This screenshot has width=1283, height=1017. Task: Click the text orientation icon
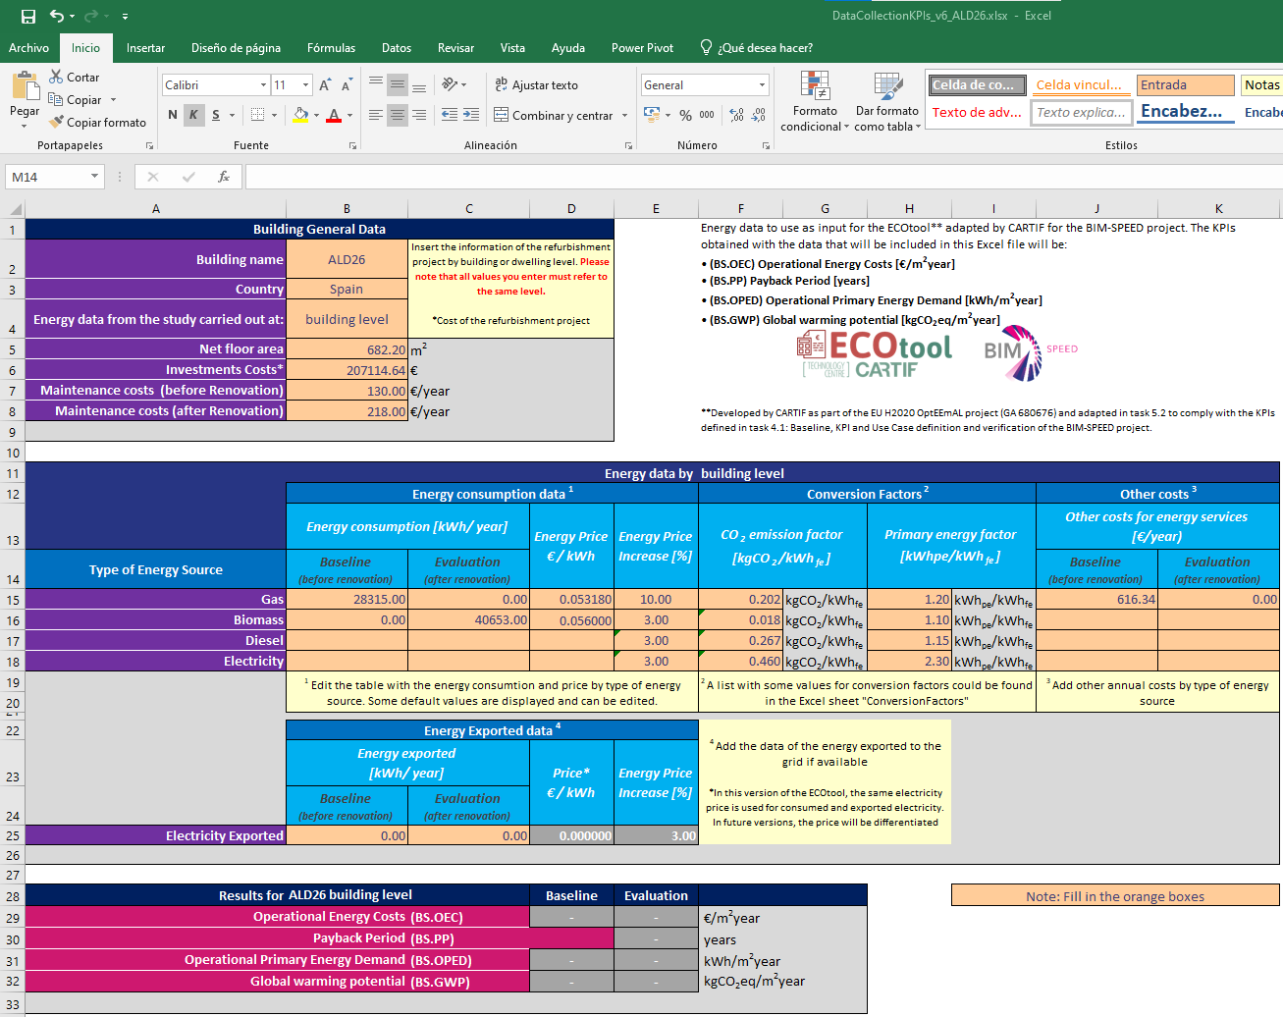(451, 84)
